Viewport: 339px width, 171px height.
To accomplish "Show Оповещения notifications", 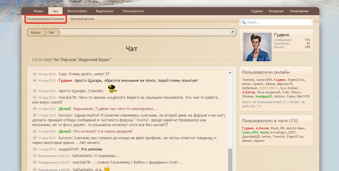I will click(299, 11).
